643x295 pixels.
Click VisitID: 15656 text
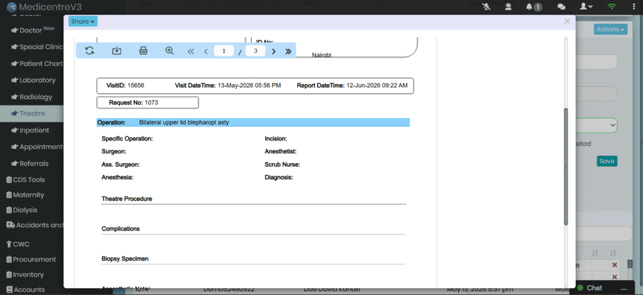pyautogui.click(x=125, y=85)
